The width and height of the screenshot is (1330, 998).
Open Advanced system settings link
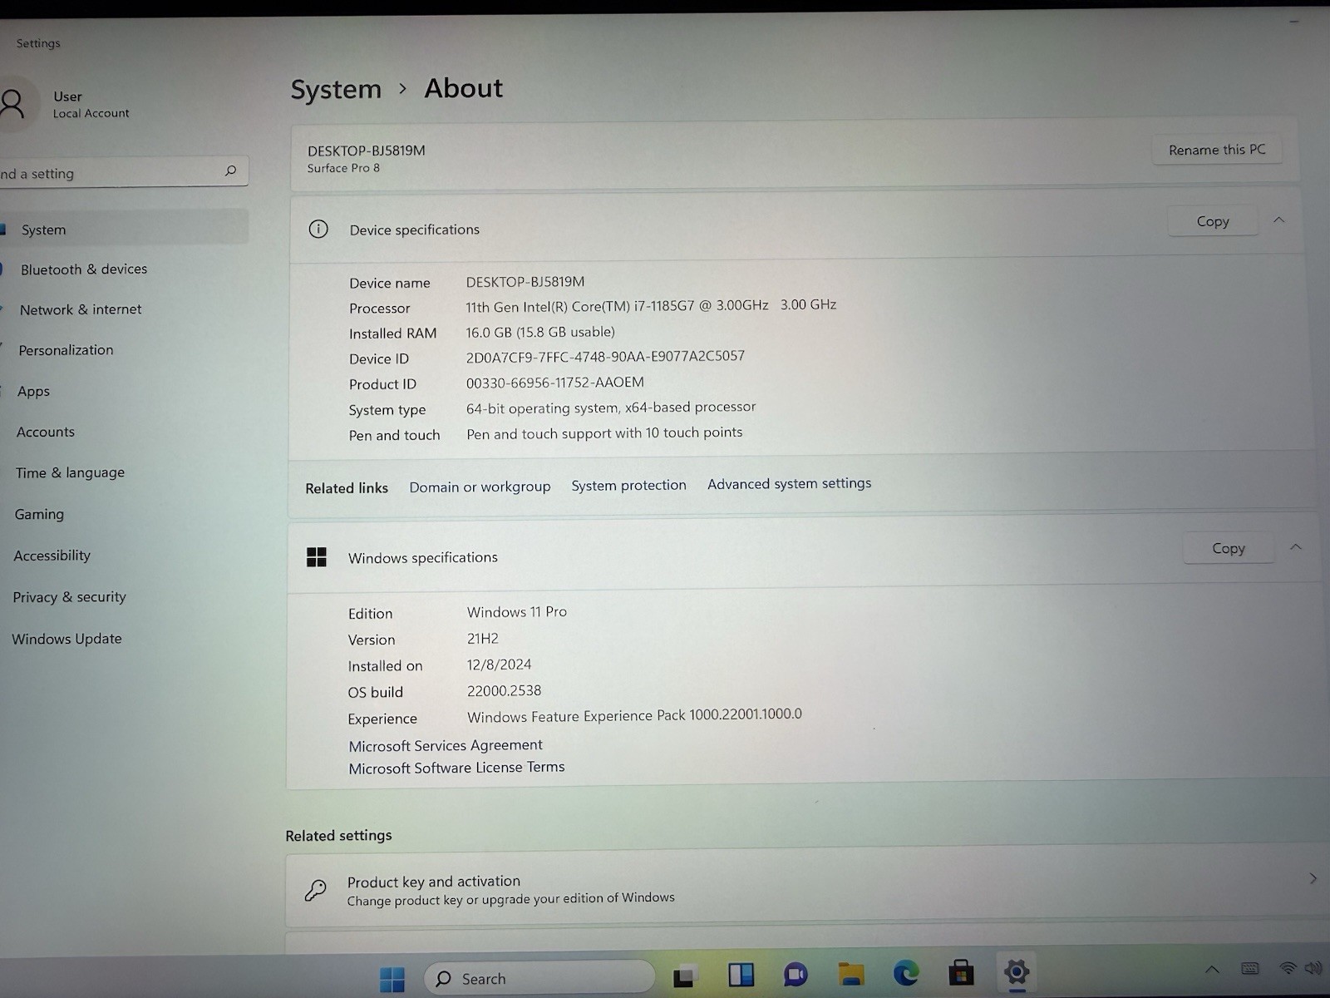click(789, 483)
